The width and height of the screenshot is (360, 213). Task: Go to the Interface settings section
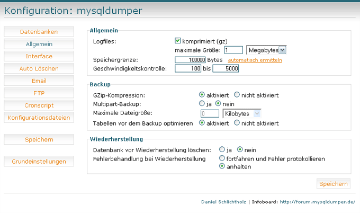[39, 56]
